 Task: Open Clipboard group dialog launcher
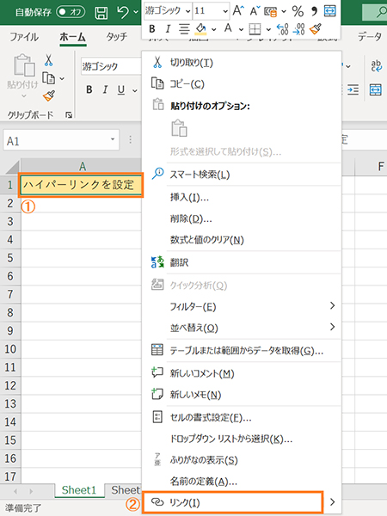(x=69, y=115)
